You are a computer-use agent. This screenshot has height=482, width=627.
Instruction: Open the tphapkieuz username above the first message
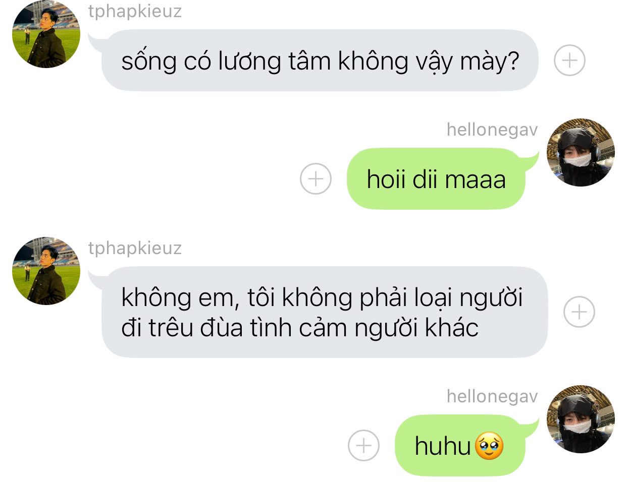[x=135, y=11]
